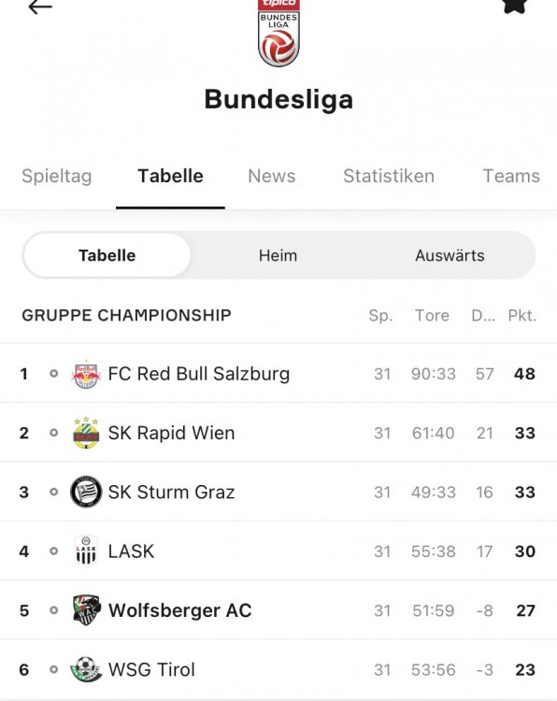This screenshot has width=557, height=701.
Task: Open the Statistiken tab
Action: pos(389,176)
